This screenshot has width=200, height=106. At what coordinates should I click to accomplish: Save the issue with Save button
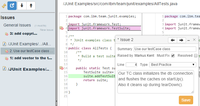(x=186, y=100)
